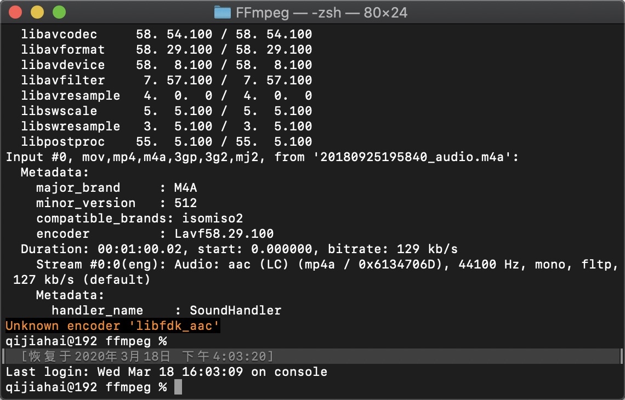Click the window title 'FFmpeg — -zsh — 80×24'
This screenshot has height=400, width=625.
pos(321,12)
